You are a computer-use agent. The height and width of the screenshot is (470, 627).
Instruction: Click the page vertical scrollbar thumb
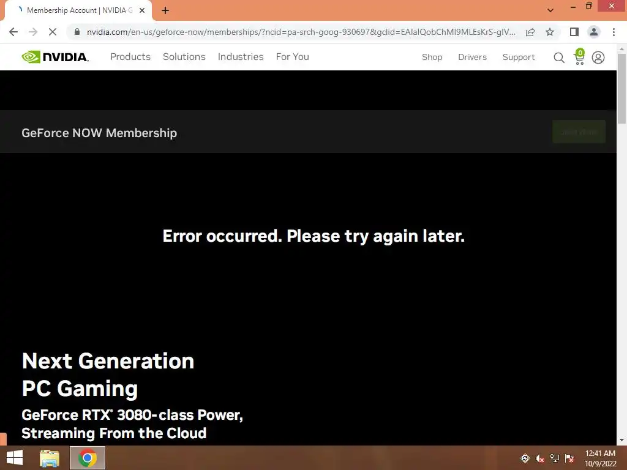click(x=621, y=88)
